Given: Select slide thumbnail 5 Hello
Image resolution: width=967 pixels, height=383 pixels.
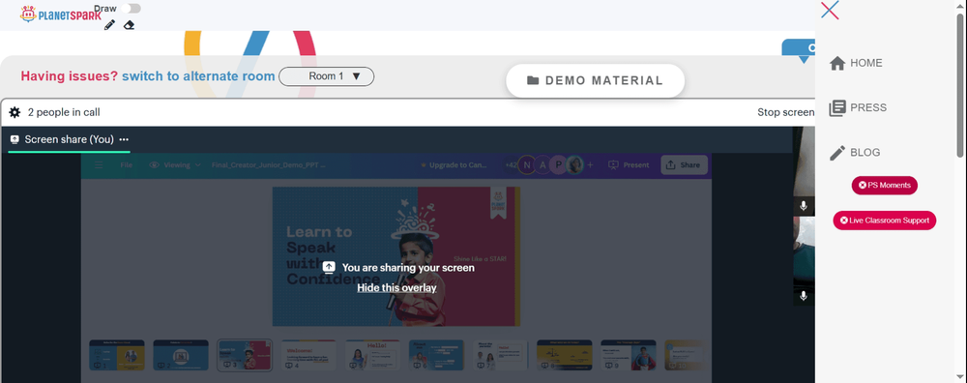Looking at the screenshot, I should (372, 355).
